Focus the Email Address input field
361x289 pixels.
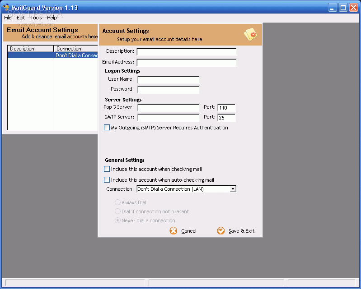(x=187, y=62)
